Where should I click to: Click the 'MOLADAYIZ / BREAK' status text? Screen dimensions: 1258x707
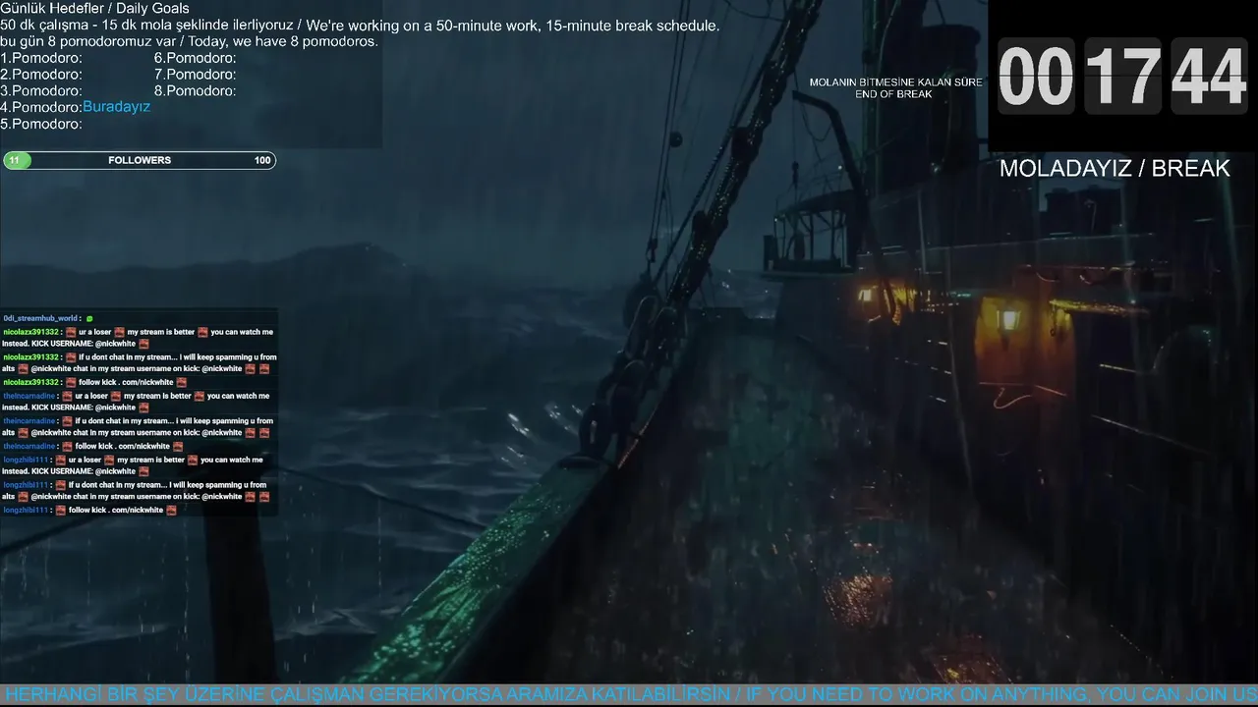click(1115, 168)
